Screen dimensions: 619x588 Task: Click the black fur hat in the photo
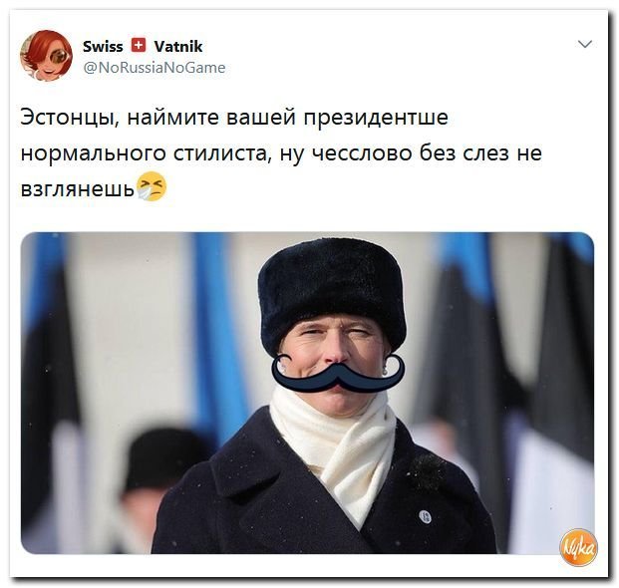coord(332,294)
